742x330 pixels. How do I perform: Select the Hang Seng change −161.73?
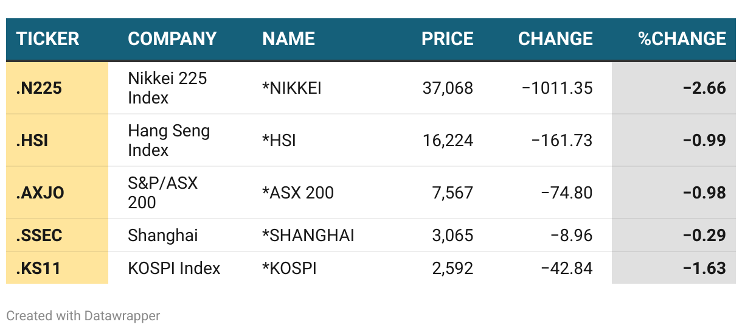tap(562, 141)
